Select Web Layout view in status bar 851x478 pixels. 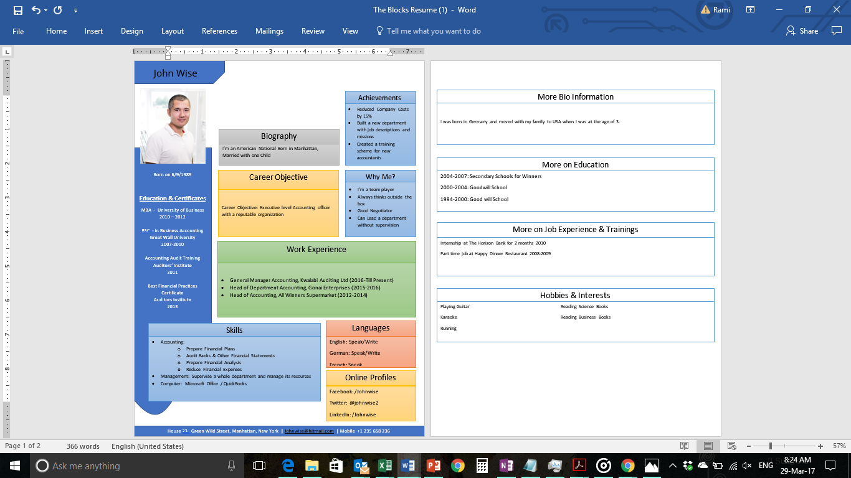point(732,446)
